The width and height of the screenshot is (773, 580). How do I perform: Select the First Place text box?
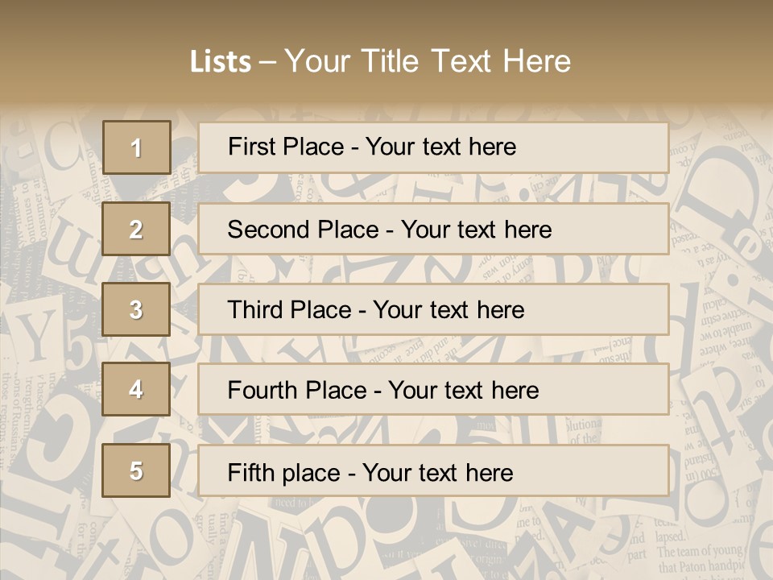click(x=433, y=147)
